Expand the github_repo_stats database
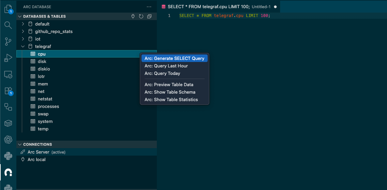 pos(23,31)
